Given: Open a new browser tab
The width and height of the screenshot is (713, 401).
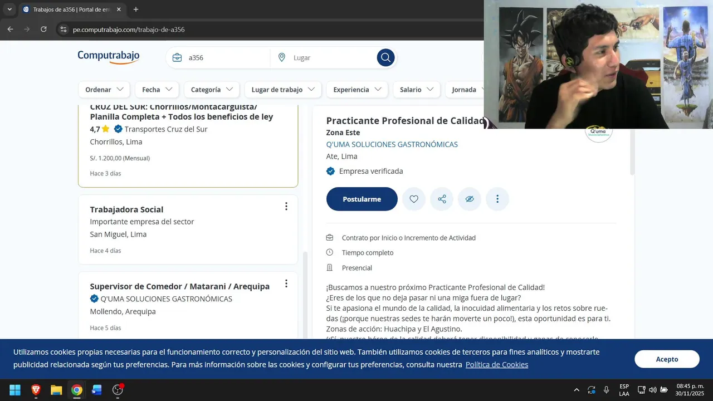Looking at the screenshot, I should [136, 9].
